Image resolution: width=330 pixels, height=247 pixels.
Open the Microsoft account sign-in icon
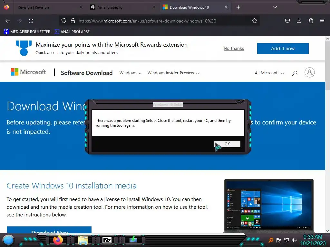coord(310,72)
